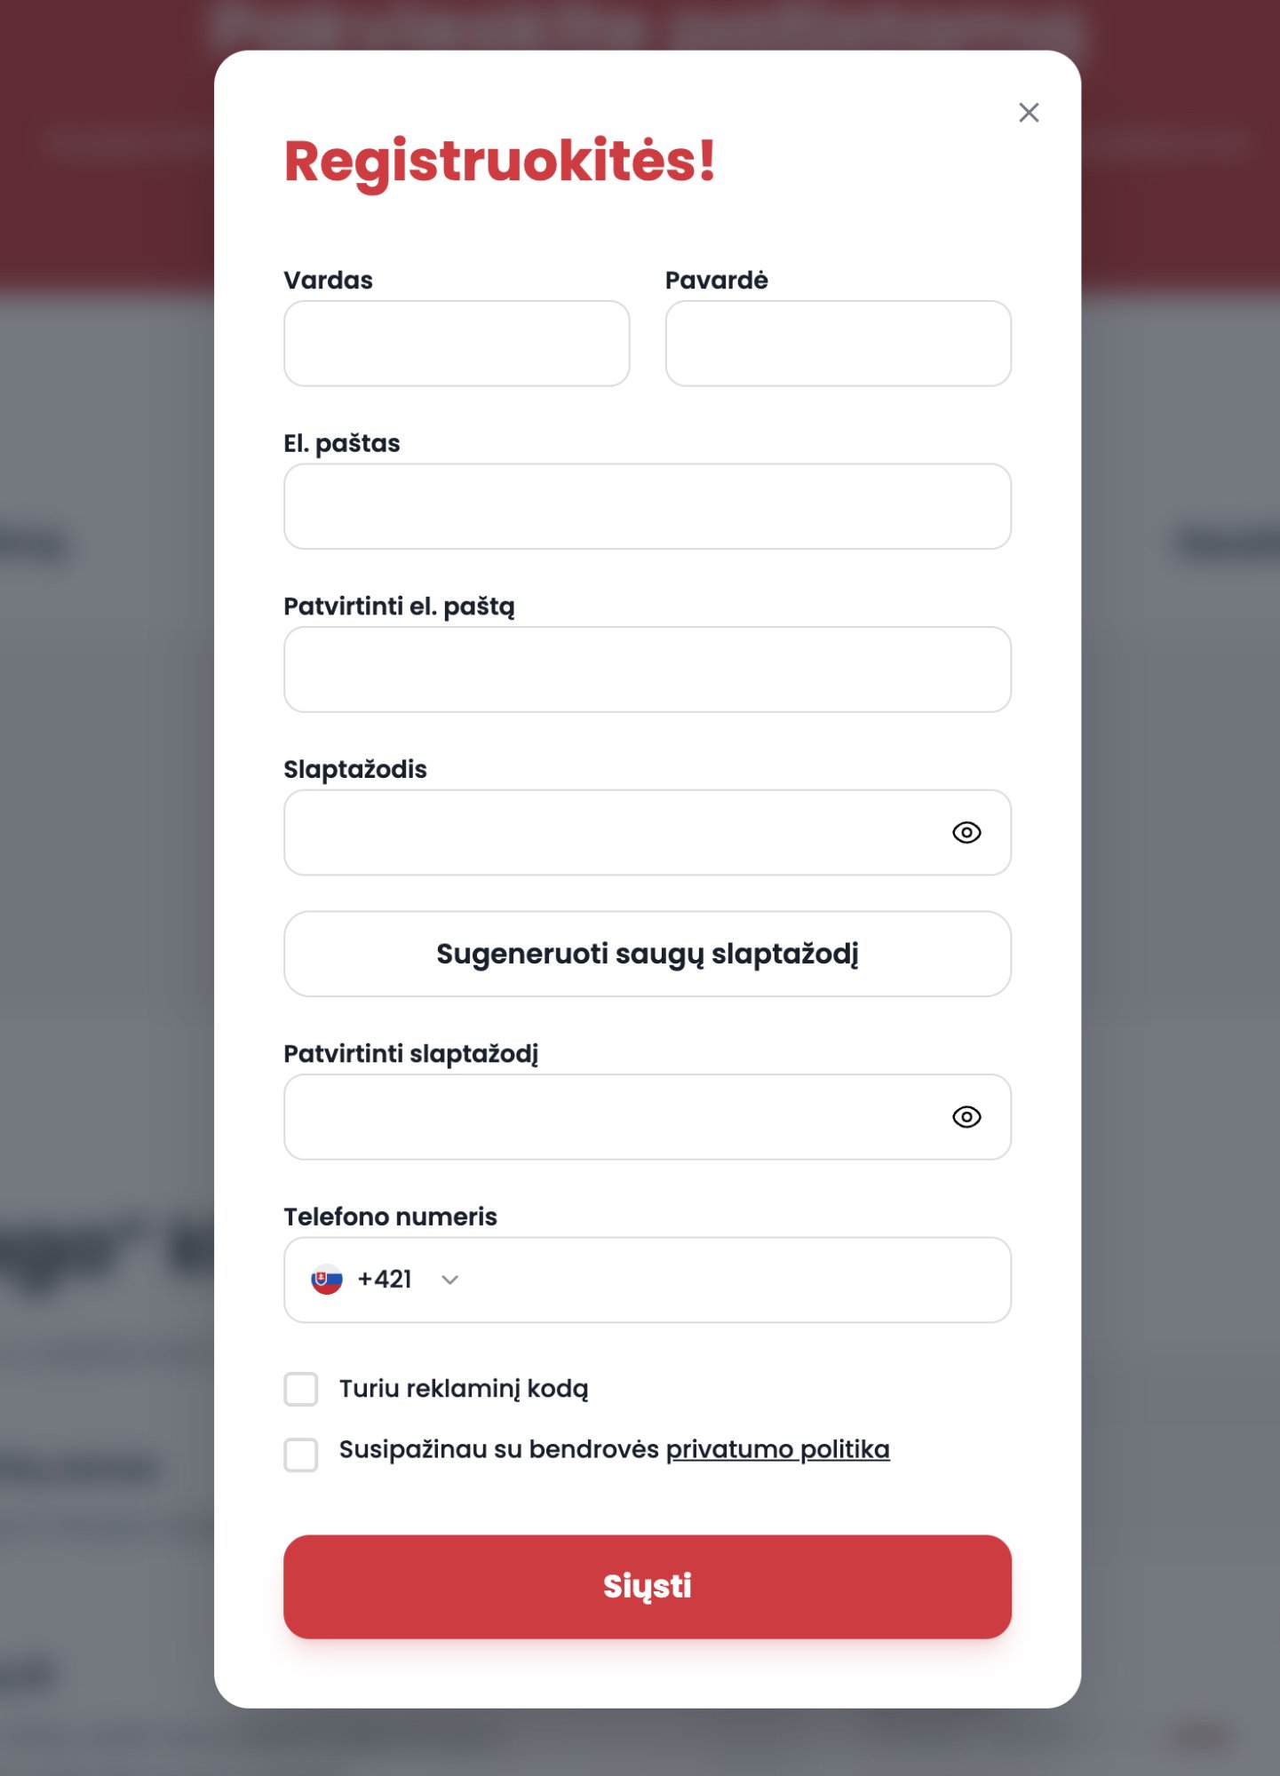
Task: Focus the Vardas input field
Action: tap(457, 344)
